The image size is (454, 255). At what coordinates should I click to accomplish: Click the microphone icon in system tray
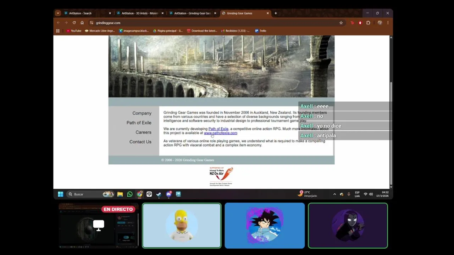349,194
